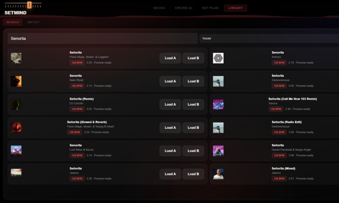
Task: Click artist name Lost Ways & ItsLee
Action: tap(82, 150)
